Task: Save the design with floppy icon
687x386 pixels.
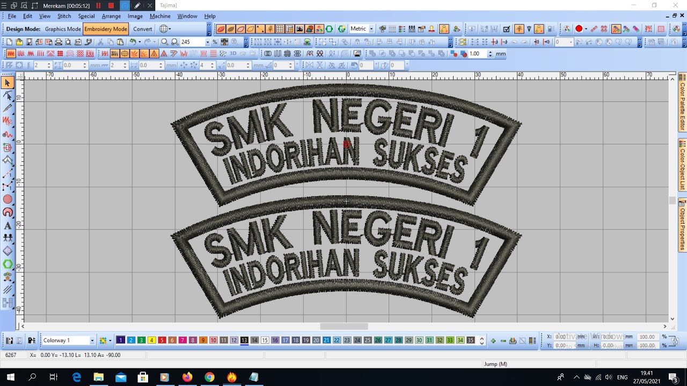Action: point(29,42)
